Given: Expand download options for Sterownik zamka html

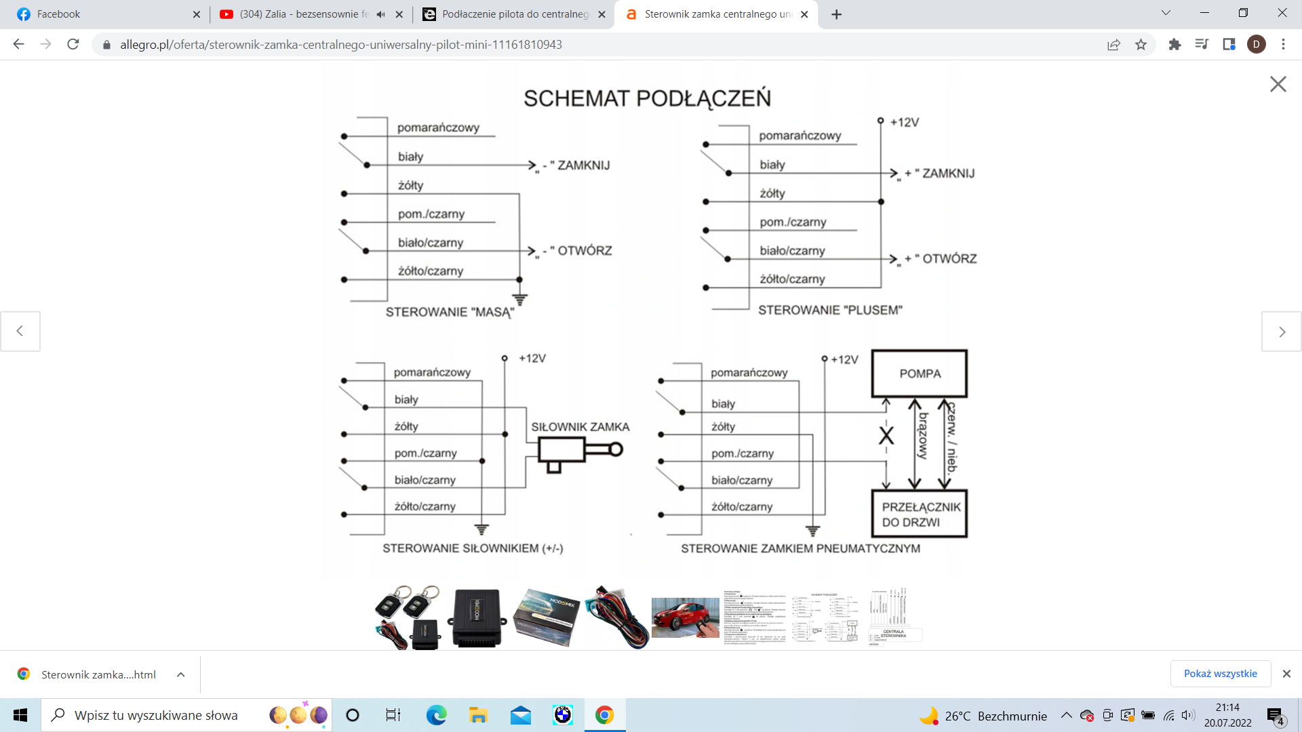Looking at the screenshot, I should click(180, 674).
